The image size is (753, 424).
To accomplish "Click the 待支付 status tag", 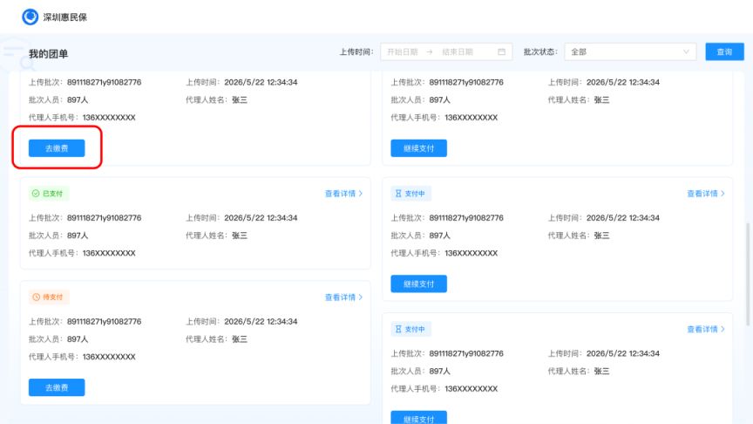I will [49, 297].
